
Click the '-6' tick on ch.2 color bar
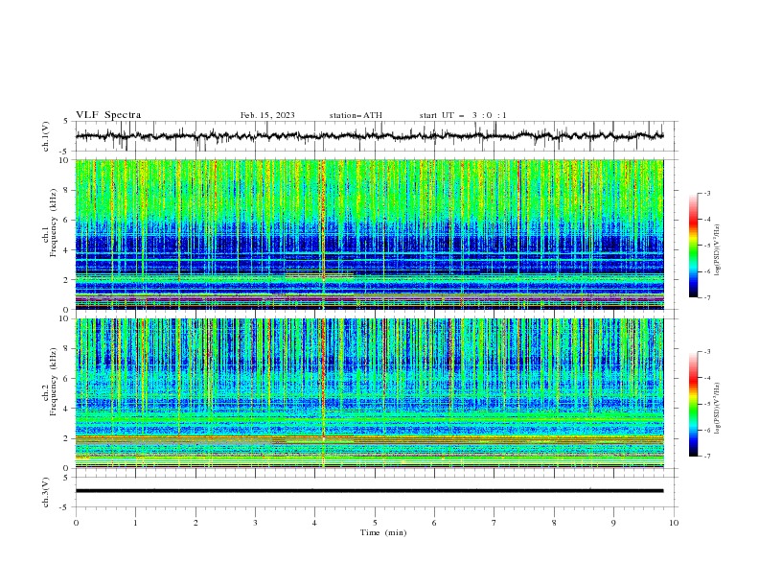(x=707, y=430)
